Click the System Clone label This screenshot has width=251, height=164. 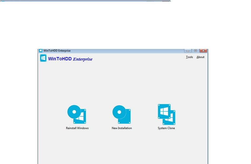(166, 128)
